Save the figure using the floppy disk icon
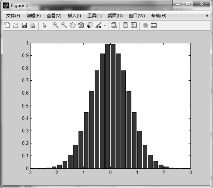The height and width of the screenshot is (188, 213). tap(24, 25)
